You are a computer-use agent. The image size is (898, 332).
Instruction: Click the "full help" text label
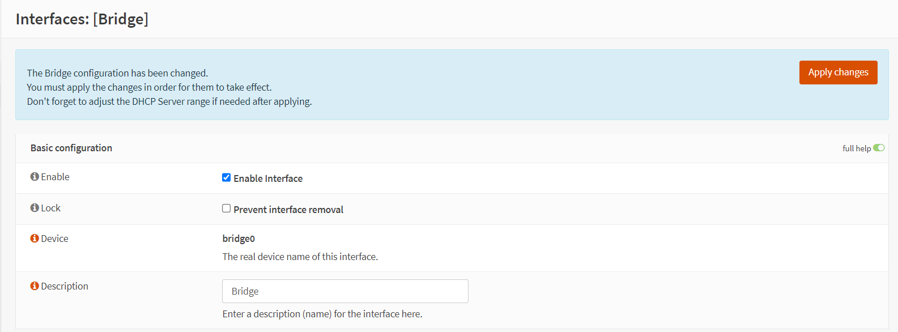[856, 148]
